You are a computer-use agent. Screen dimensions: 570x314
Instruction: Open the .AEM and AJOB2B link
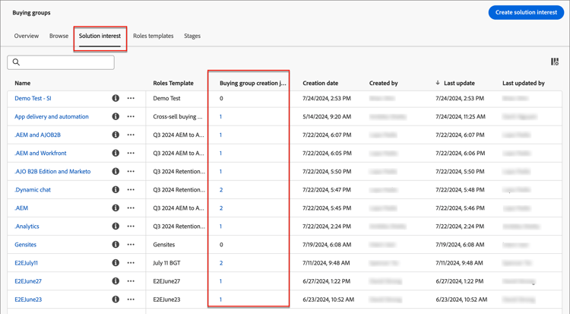coord(38,135)
